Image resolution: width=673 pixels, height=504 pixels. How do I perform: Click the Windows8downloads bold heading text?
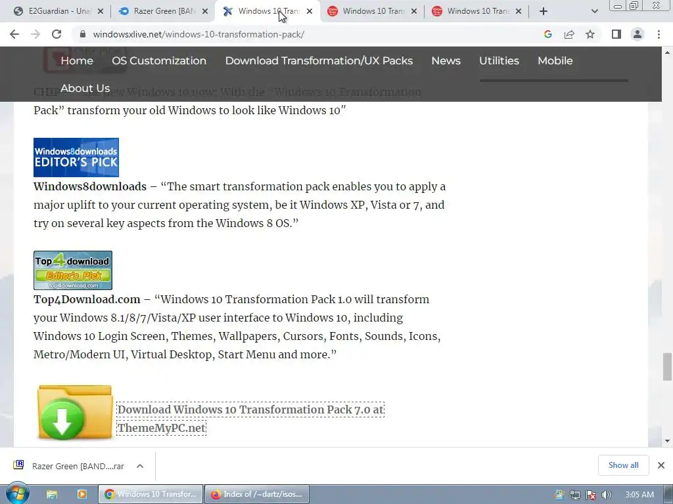pyautogui.click(x=90, y=186)
